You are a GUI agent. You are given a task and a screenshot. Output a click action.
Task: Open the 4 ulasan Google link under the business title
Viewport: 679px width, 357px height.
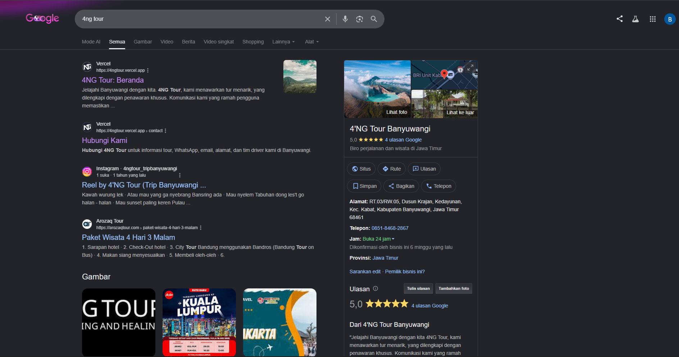coord(403,140)
